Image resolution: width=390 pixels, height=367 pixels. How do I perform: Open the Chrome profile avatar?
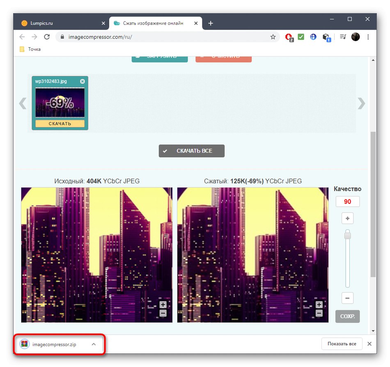click(x=356, y=37)
